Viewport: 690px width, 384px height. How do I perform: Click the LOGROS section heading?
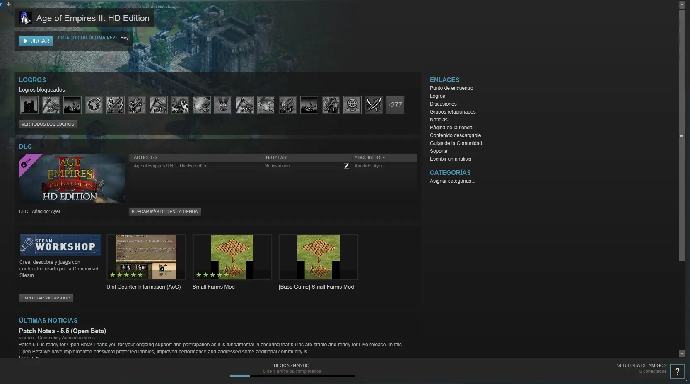click(32, 80)
